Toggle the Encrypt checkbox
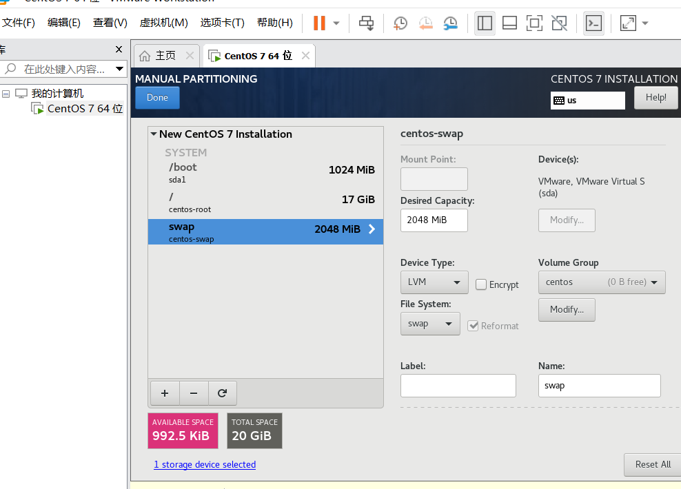The image size is (681, 489). point(481,284)
